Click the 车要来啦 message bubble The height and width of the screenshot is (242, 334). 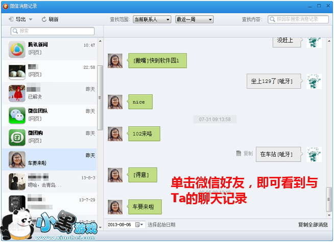[144, 207]
